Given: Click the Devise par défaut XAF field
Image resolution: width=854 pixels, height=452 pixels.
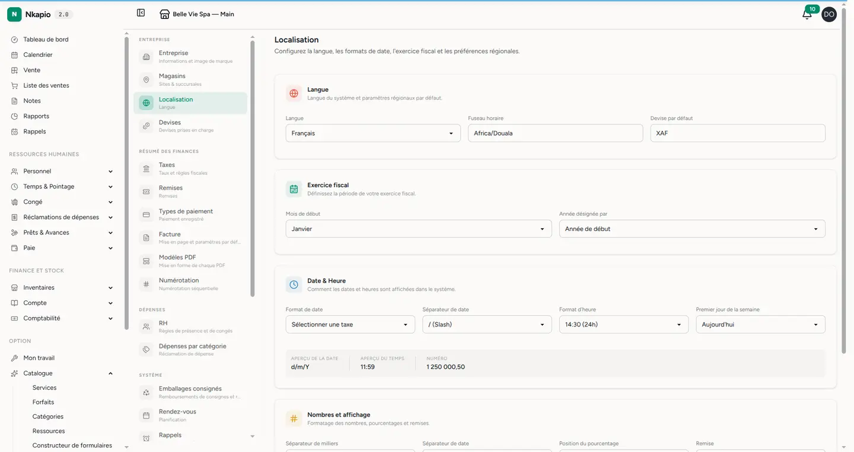Looking at the screenshot, I should click(738, 133).
